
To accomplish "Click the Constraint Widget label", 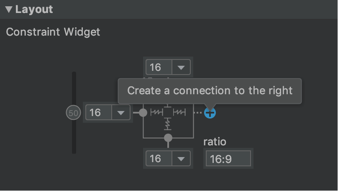I will click(x=53, y=32).
